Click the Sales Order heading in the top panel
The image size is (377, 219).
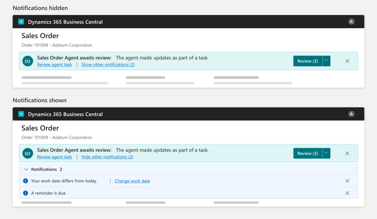click(40, 36)
